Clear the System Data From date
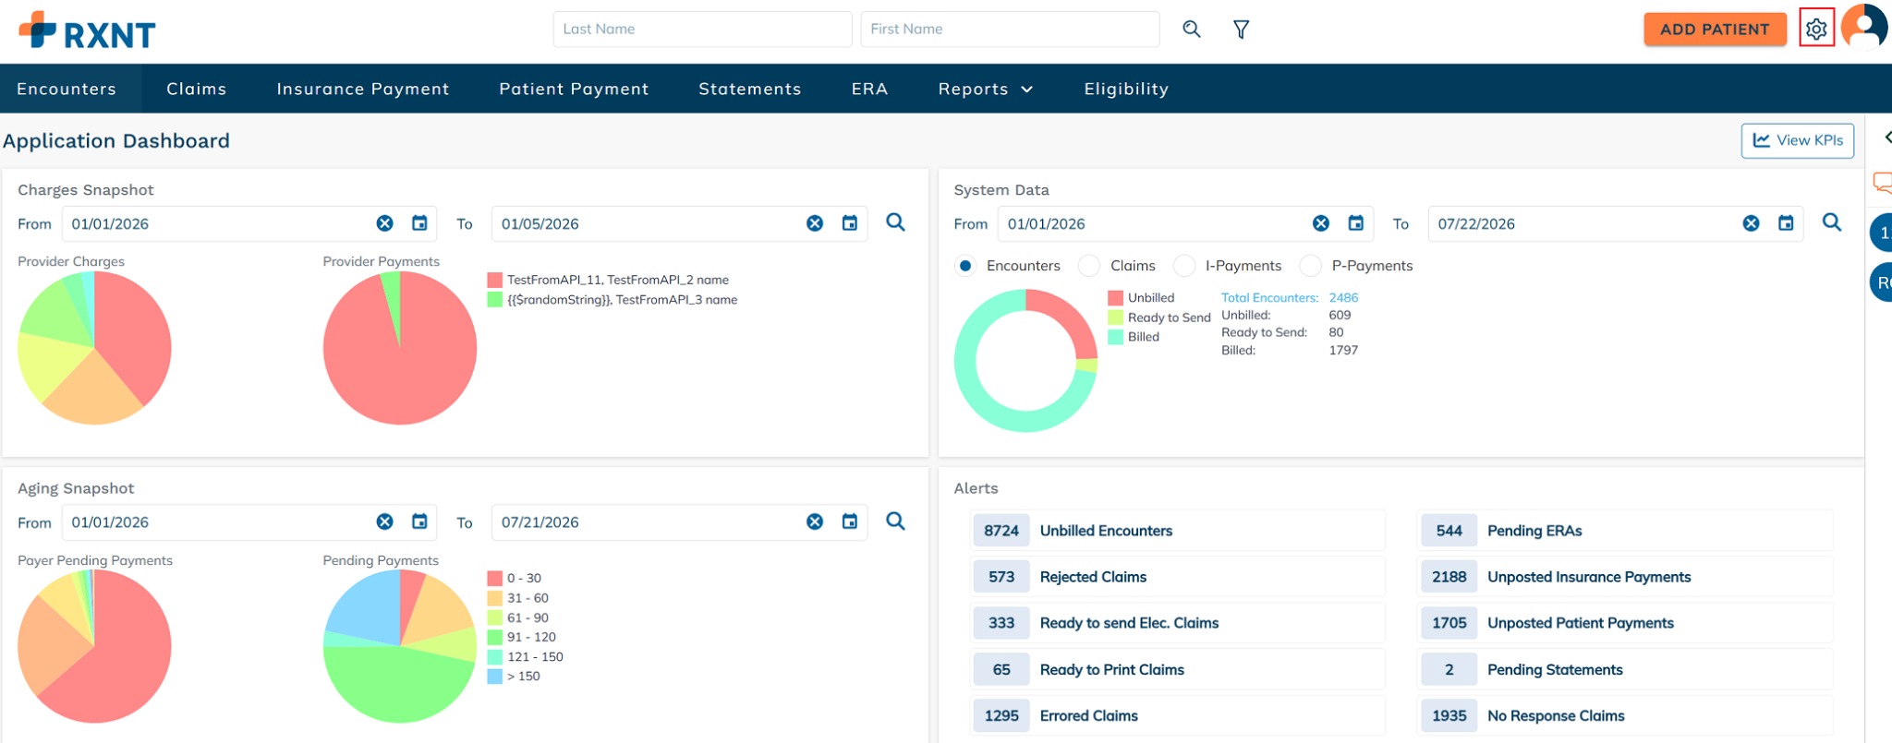The height and width of the screenshot is (743, 1892). 1321,223
